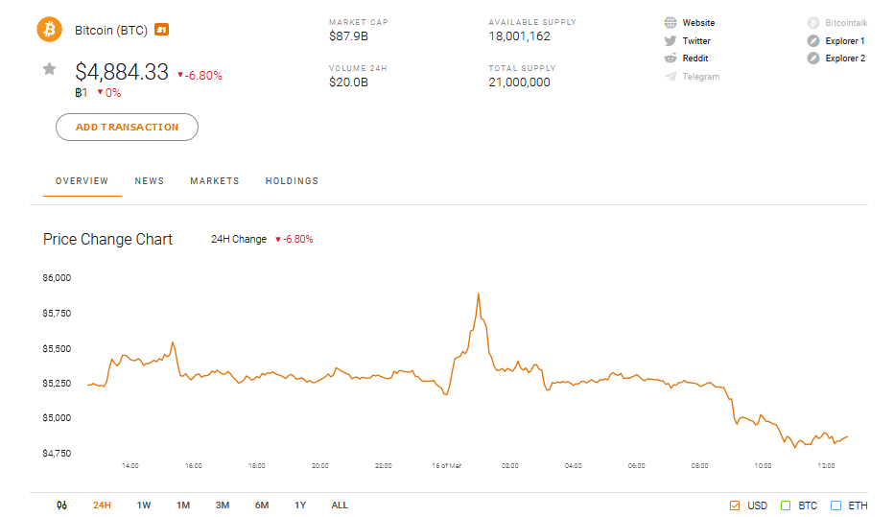Click the globe icon beside Website
The height and width of the screenshot is (517, 894).
(670, 23)
